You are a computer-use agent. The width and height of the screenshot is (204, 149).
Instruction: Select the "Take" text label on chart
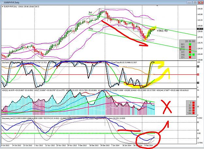point(91,28)
